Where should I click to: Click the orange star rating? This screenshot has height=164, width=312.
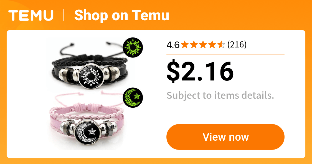pyautogui.click(x=203, y=45)
